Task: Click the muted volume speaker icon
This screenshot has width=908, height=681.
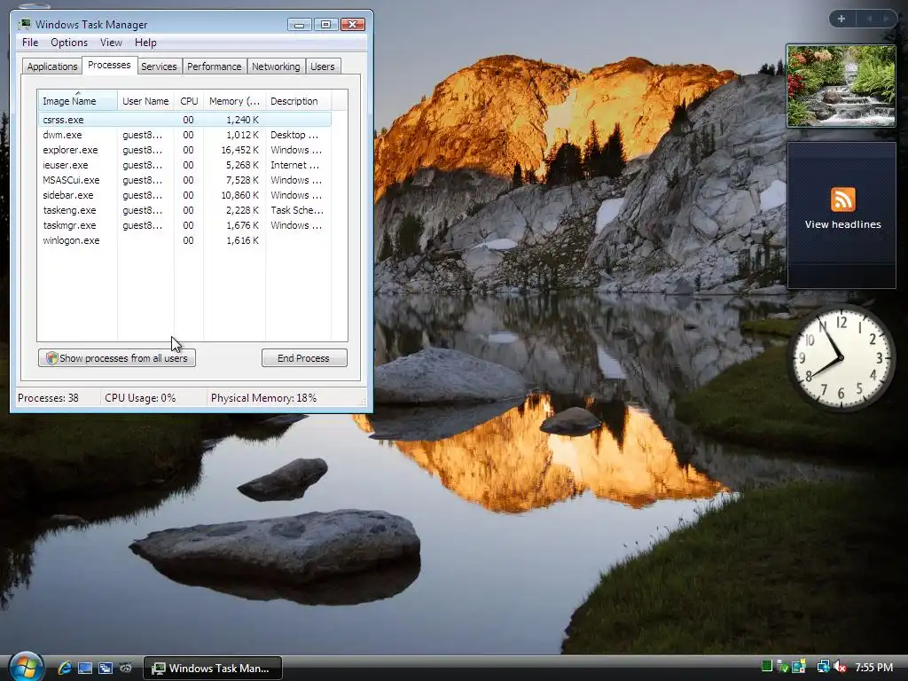Action: pos(840,667)
